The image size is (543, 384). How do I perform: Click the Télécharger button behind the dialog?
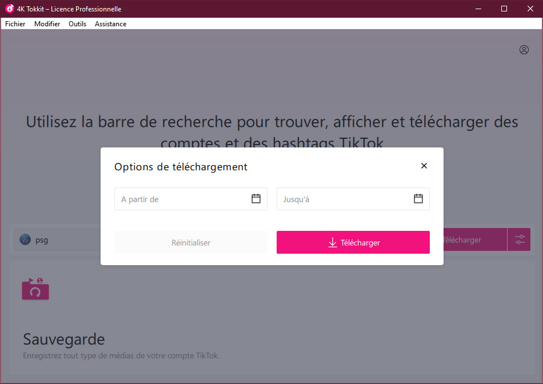click(475, 239)
